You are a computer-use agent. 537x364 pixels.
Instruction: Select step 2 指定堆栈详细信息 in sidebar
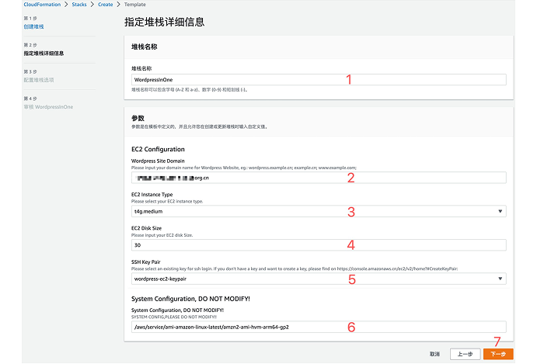pyautogui.click(x=44, y=53)
